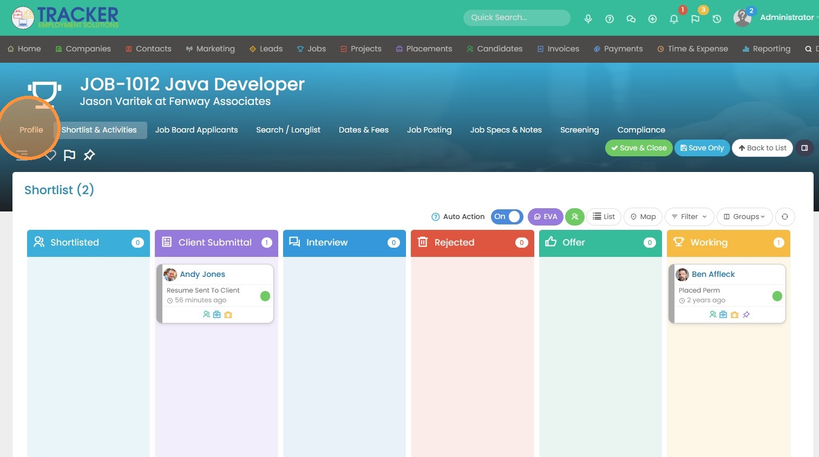Open Andy Jones candidate link
This screenshot has width=819, height=457.
(x=202, y=274)
